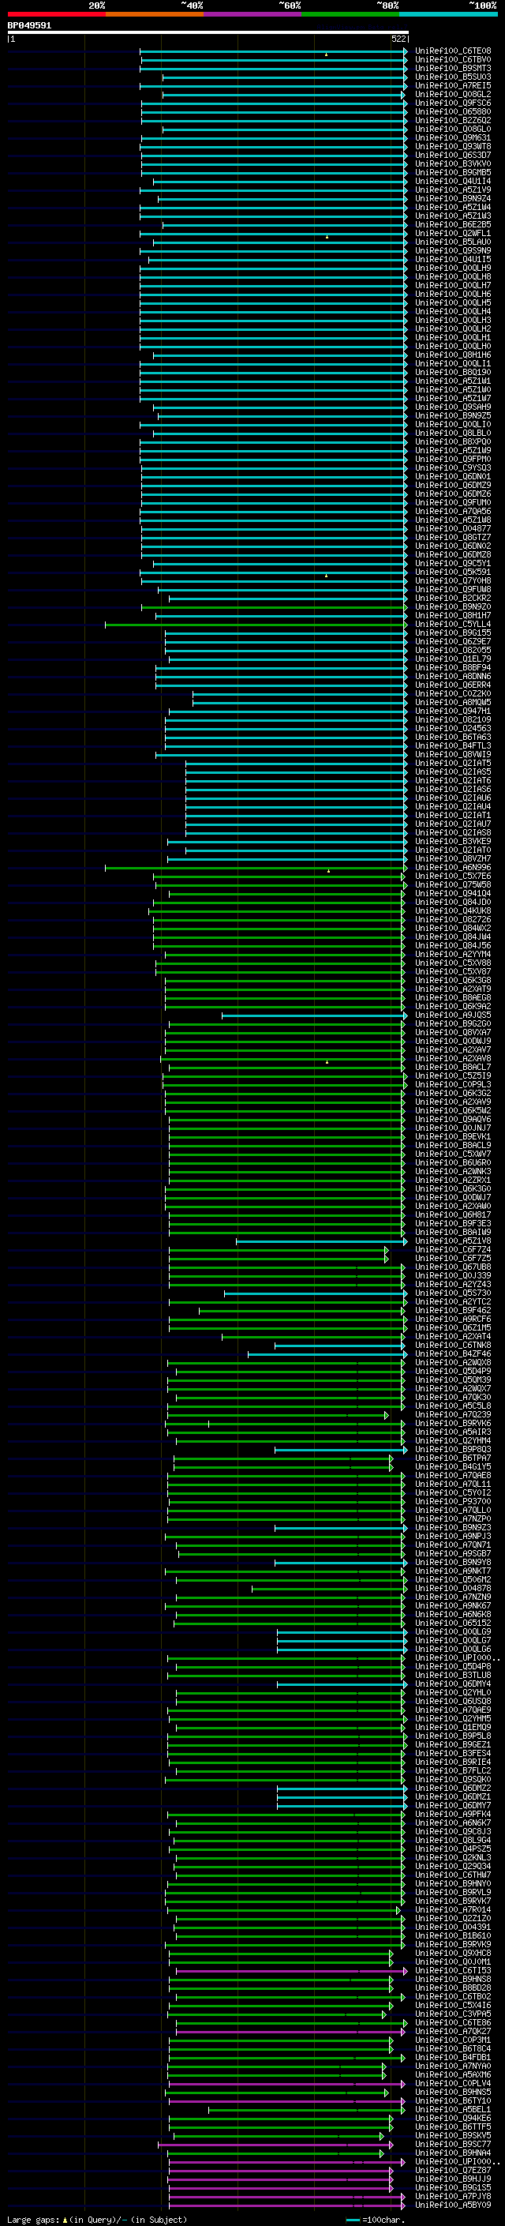Image resolution: width=505 pixels, height=2226 pixels.
Task: Select the UniRef100_Q9S9N9 label
Action: click(x=452, y=250)
